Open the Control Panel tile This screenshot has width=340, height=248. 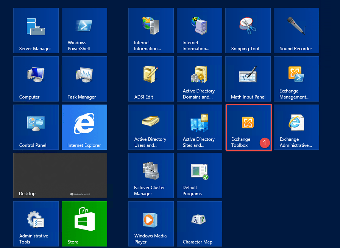coord(36,127)
